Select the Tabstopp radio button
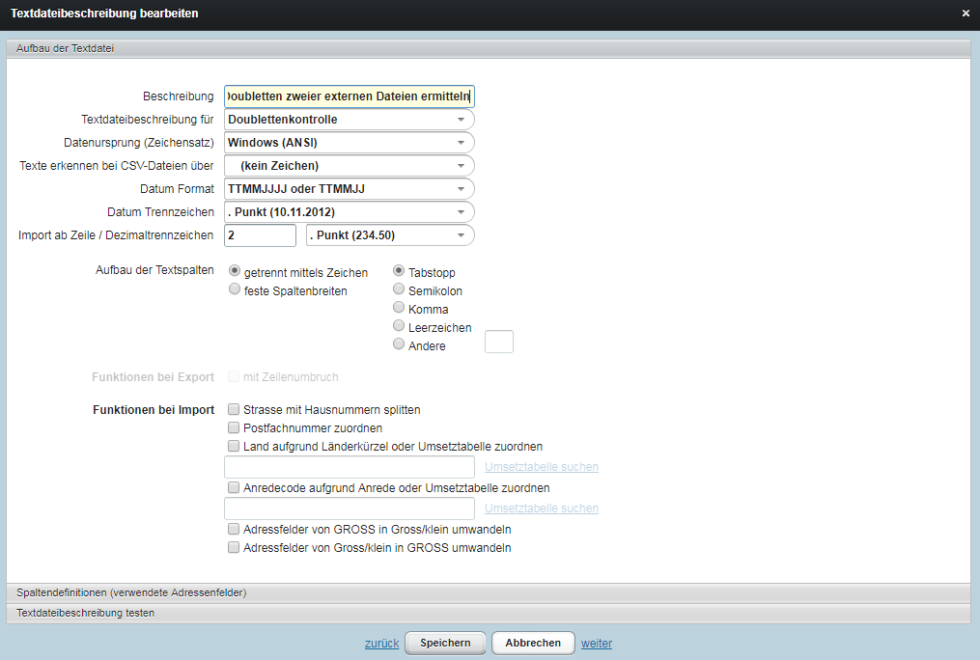 tap(399, 271)
